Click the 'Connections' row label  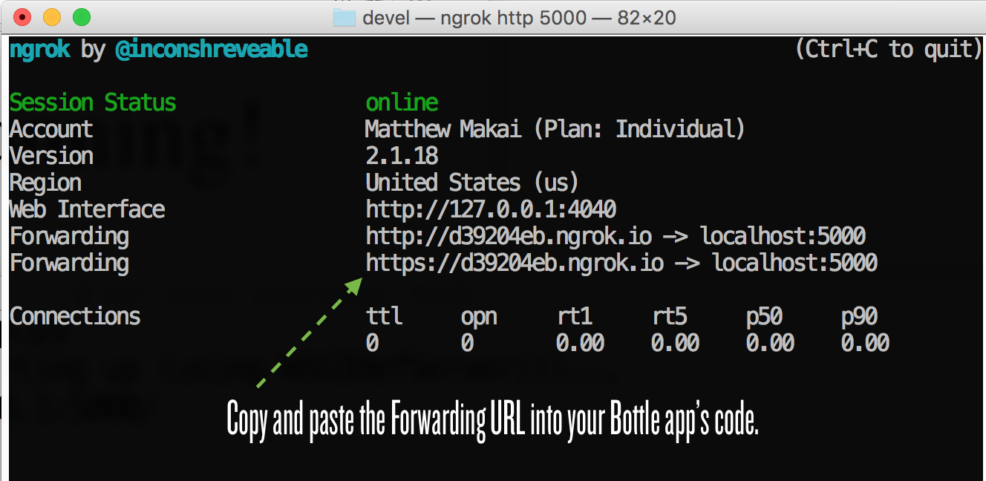tap(75, 316)
